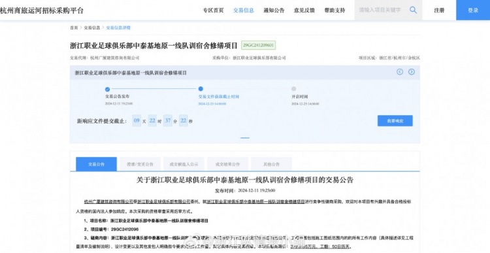Open 交易信息 in top navigation

(244, 10)
